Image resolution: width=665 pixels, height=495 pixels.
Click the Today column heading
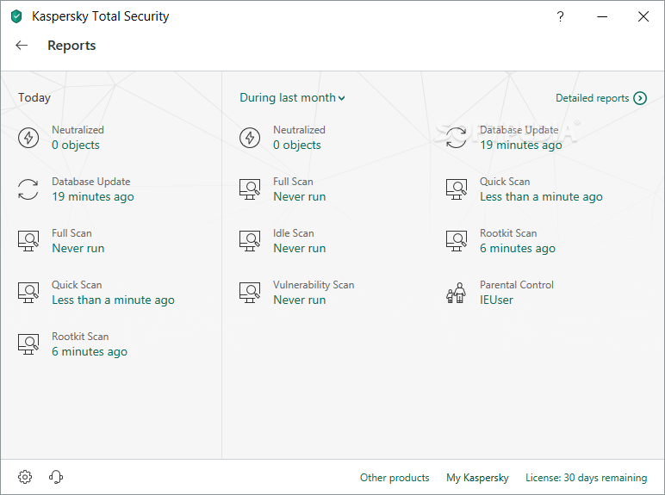[x=34, y=98]
